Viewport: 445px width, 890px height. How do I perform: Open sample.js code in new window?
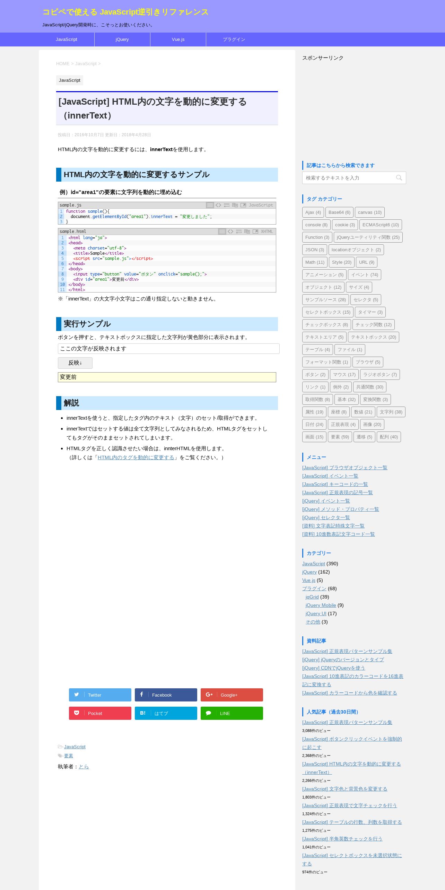click(x=243, y=205)
